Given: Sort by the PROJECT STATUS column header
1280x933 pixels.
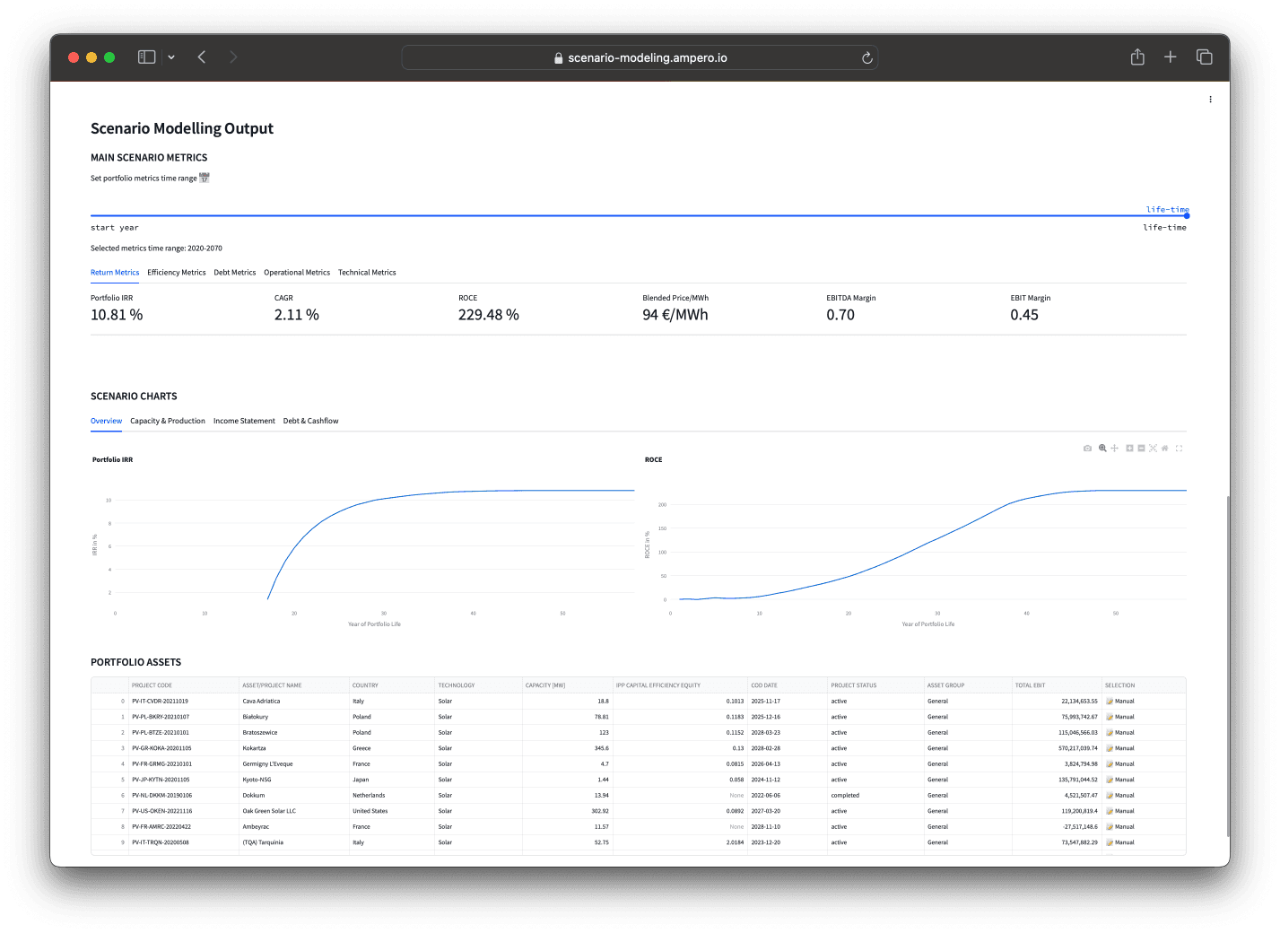Looking at the screenshot, I should click(x=875, y=685).
